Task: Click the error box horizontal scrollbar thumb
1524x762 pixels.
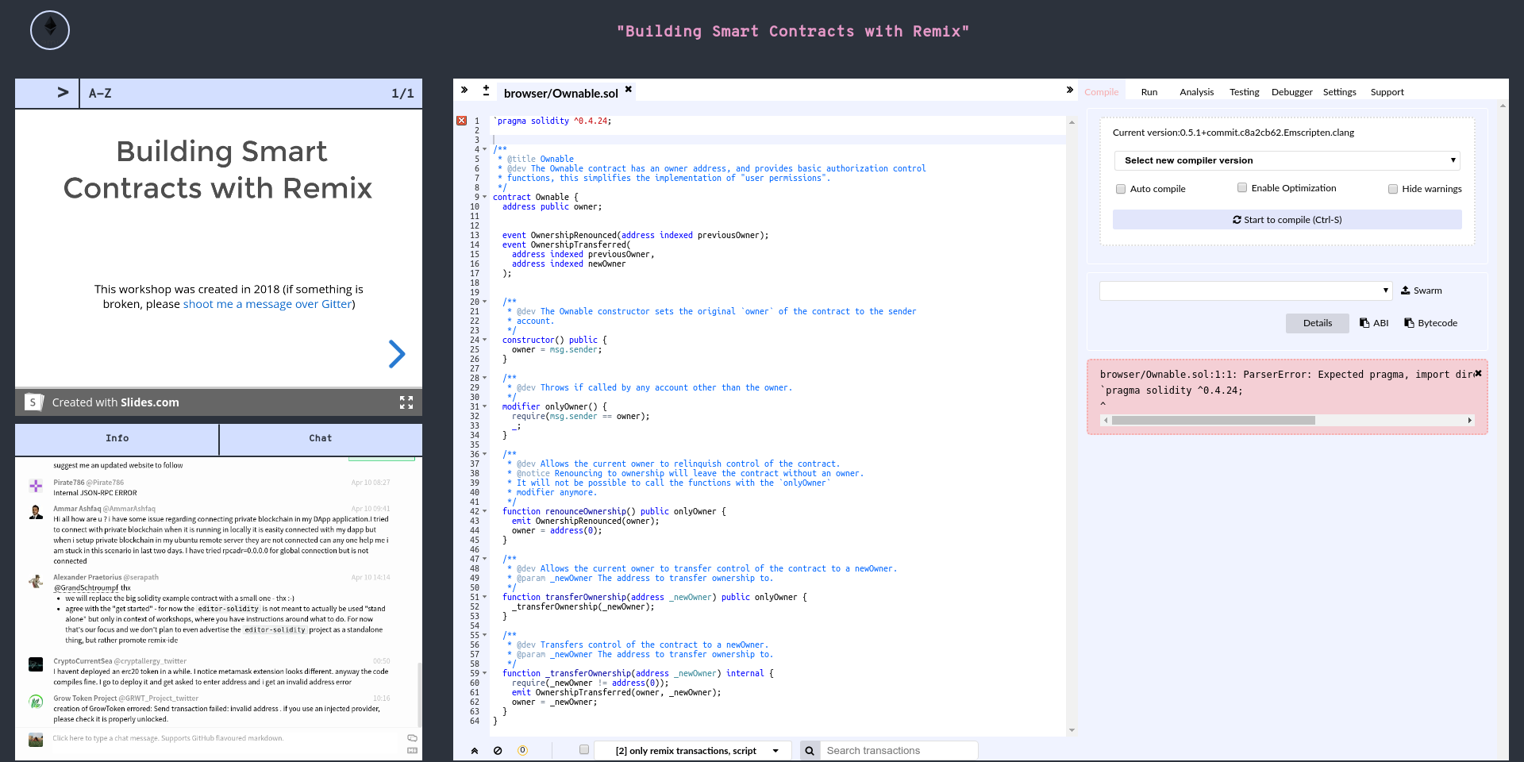Action: click(1213, 420)
